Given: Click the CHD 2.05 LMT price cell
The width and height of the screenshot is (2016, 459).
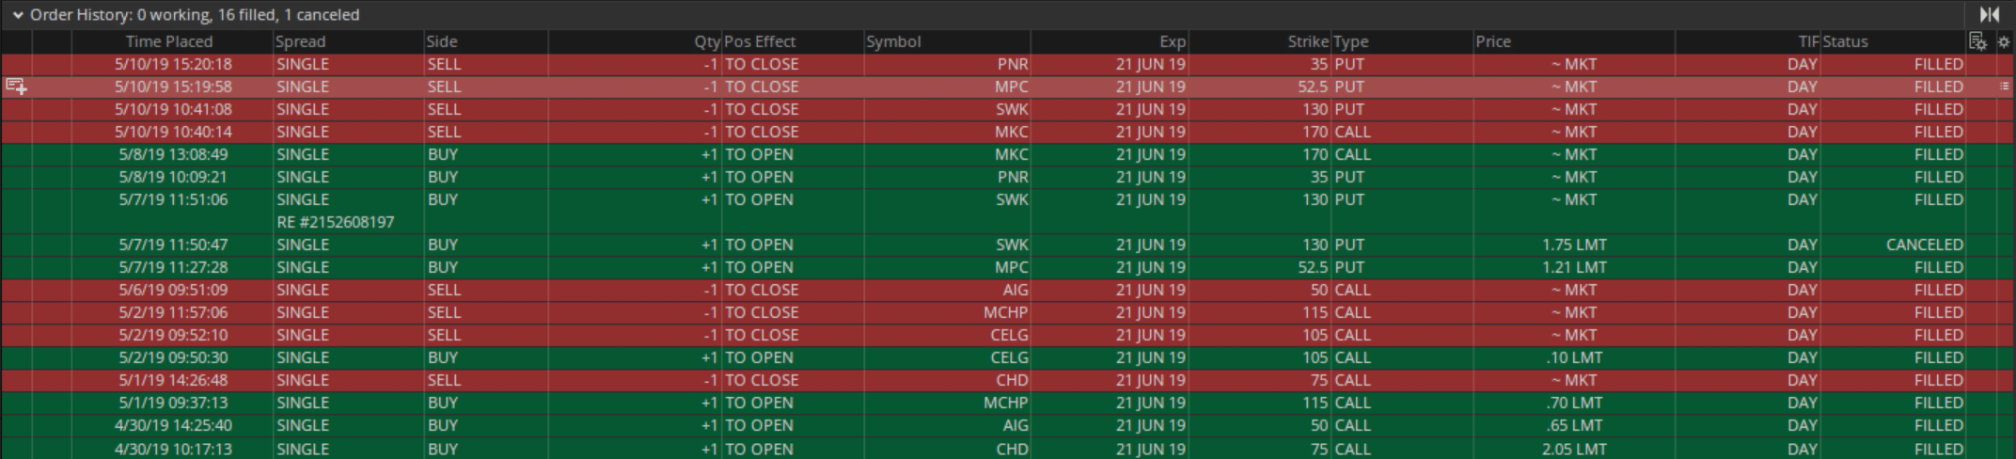Looking at the screenshot, I should (1574, 449).
